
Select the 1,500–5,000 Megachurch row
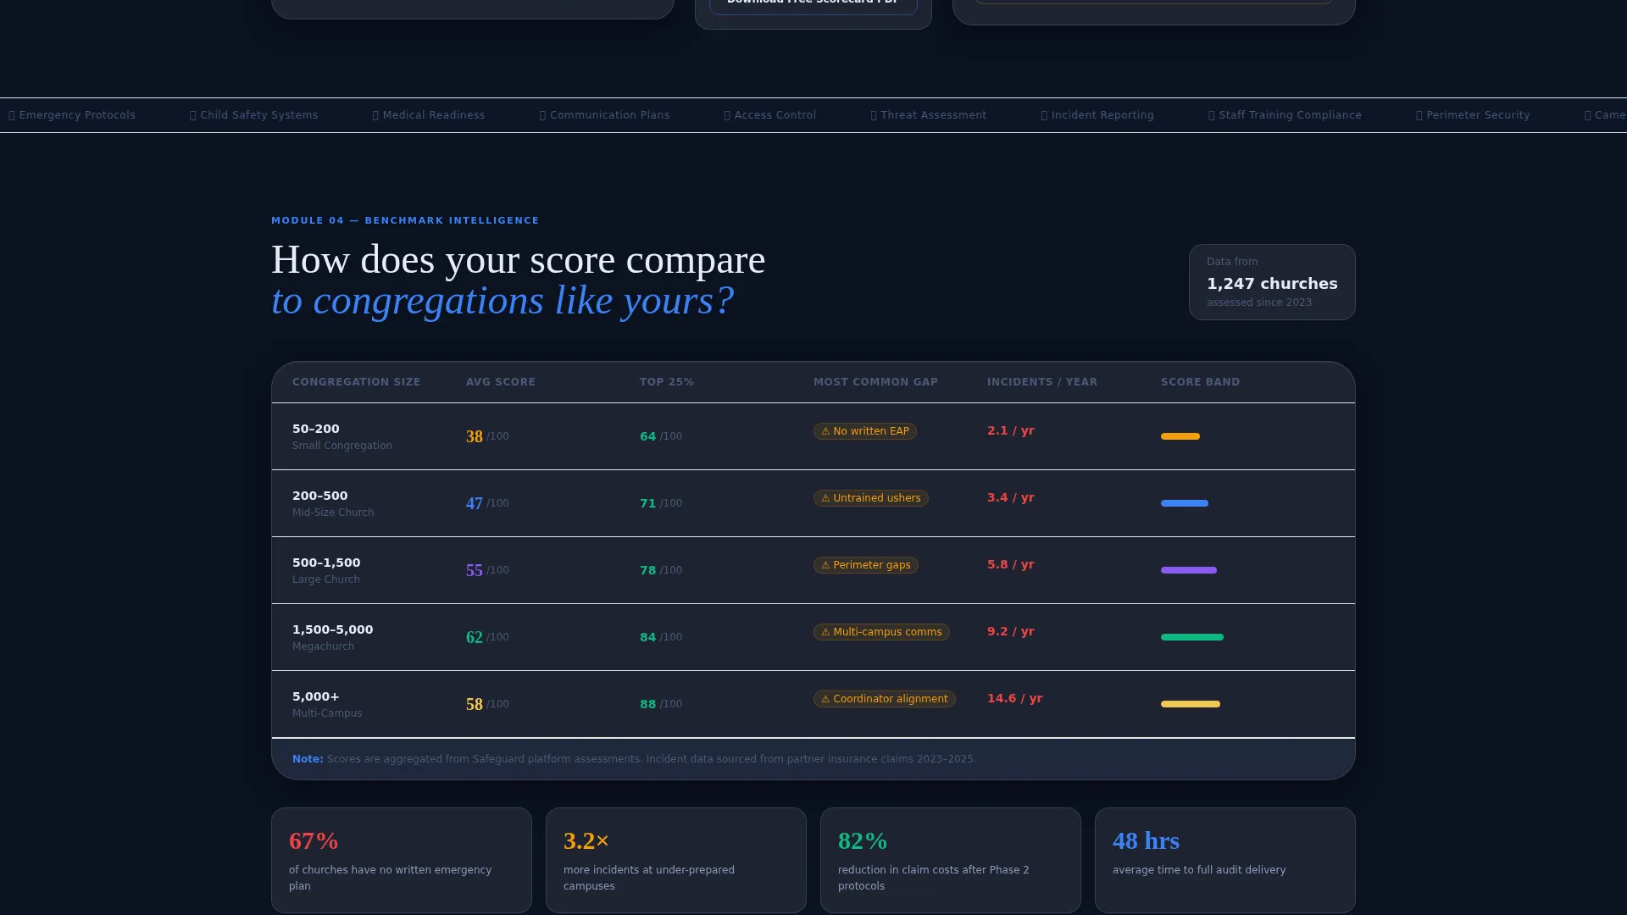pos(813,637)
